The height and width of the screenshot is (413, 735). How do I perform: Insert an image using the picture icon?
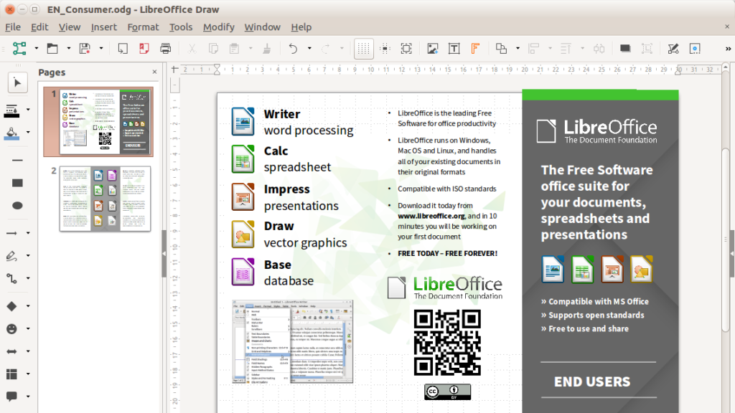(433, 48)
